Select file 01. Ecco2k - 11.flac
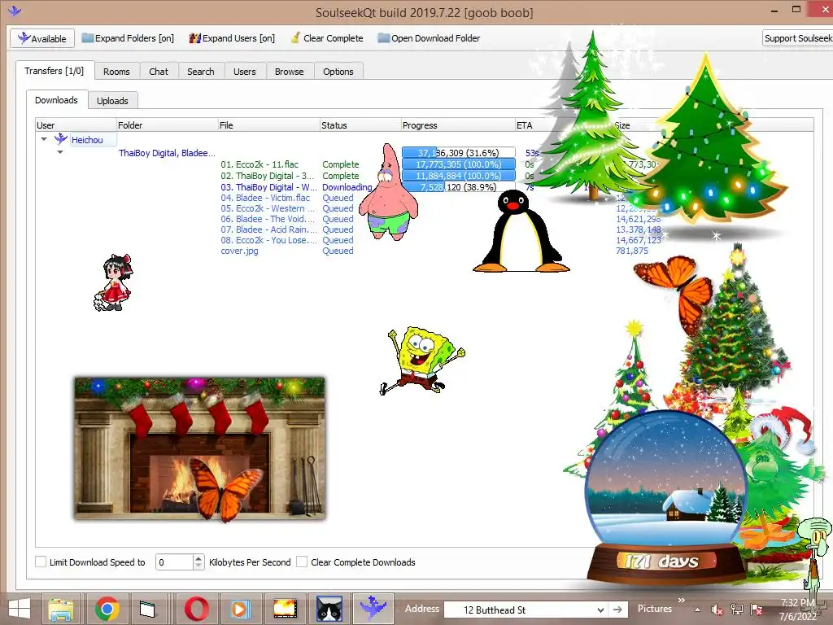 point(259,164)
